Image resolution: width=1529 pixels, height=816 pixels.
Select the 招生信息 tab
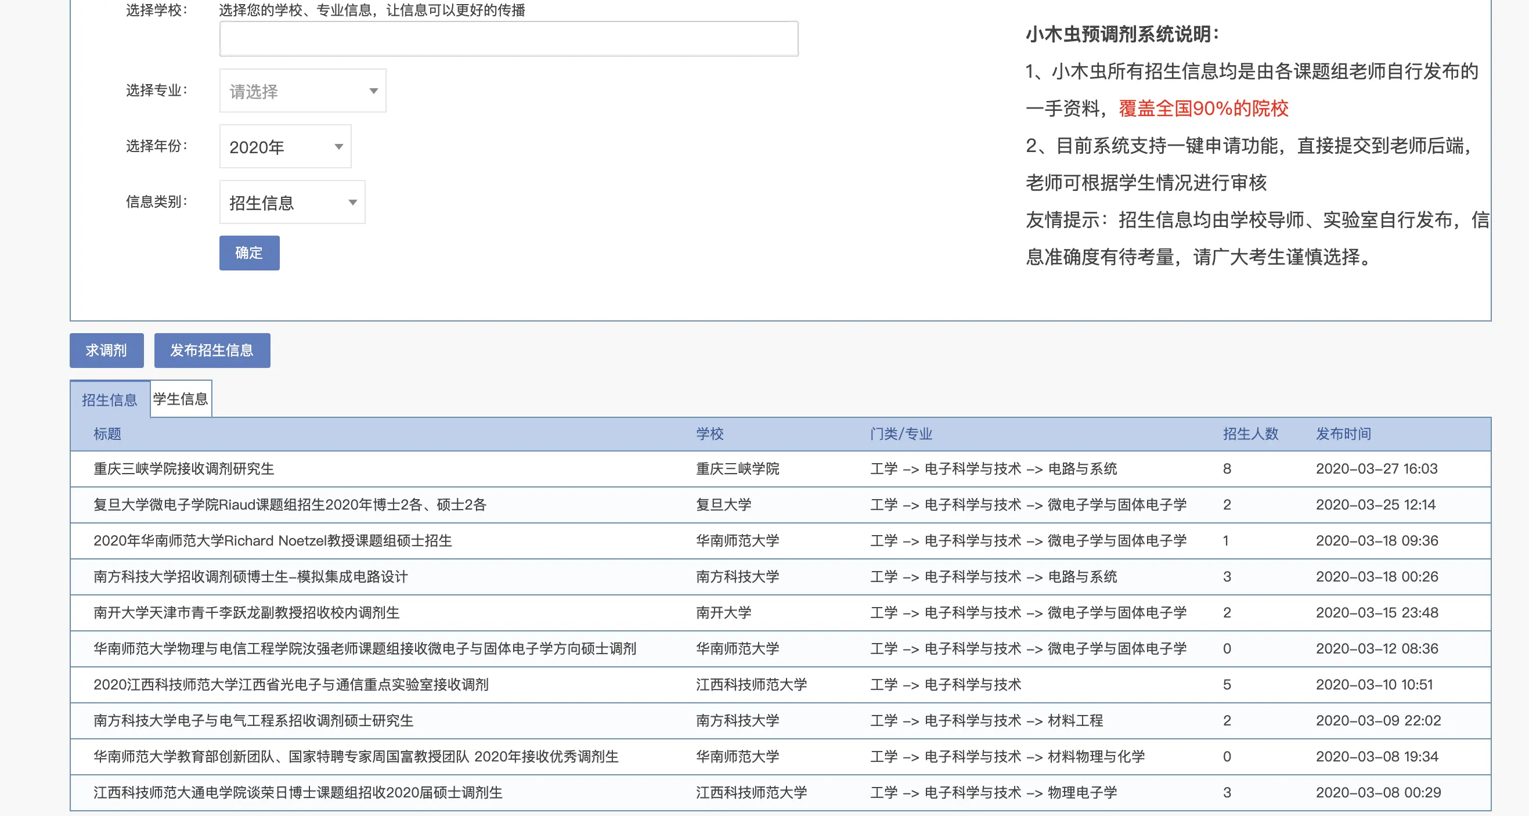coord(109,399)
